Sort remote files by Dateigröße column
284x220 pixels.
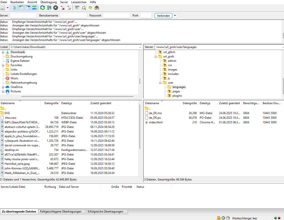[x=189, y=103]
